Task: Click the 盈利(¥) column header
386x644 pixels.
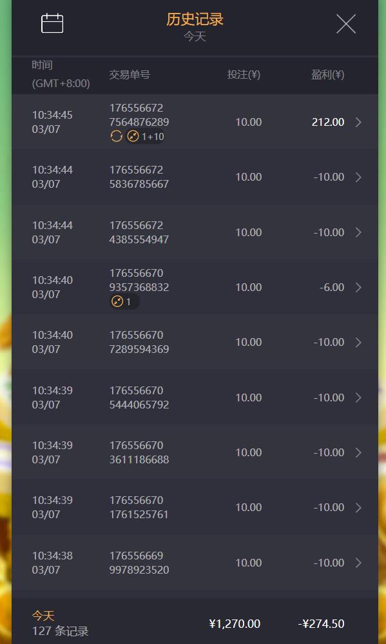Action: (328, 74)
